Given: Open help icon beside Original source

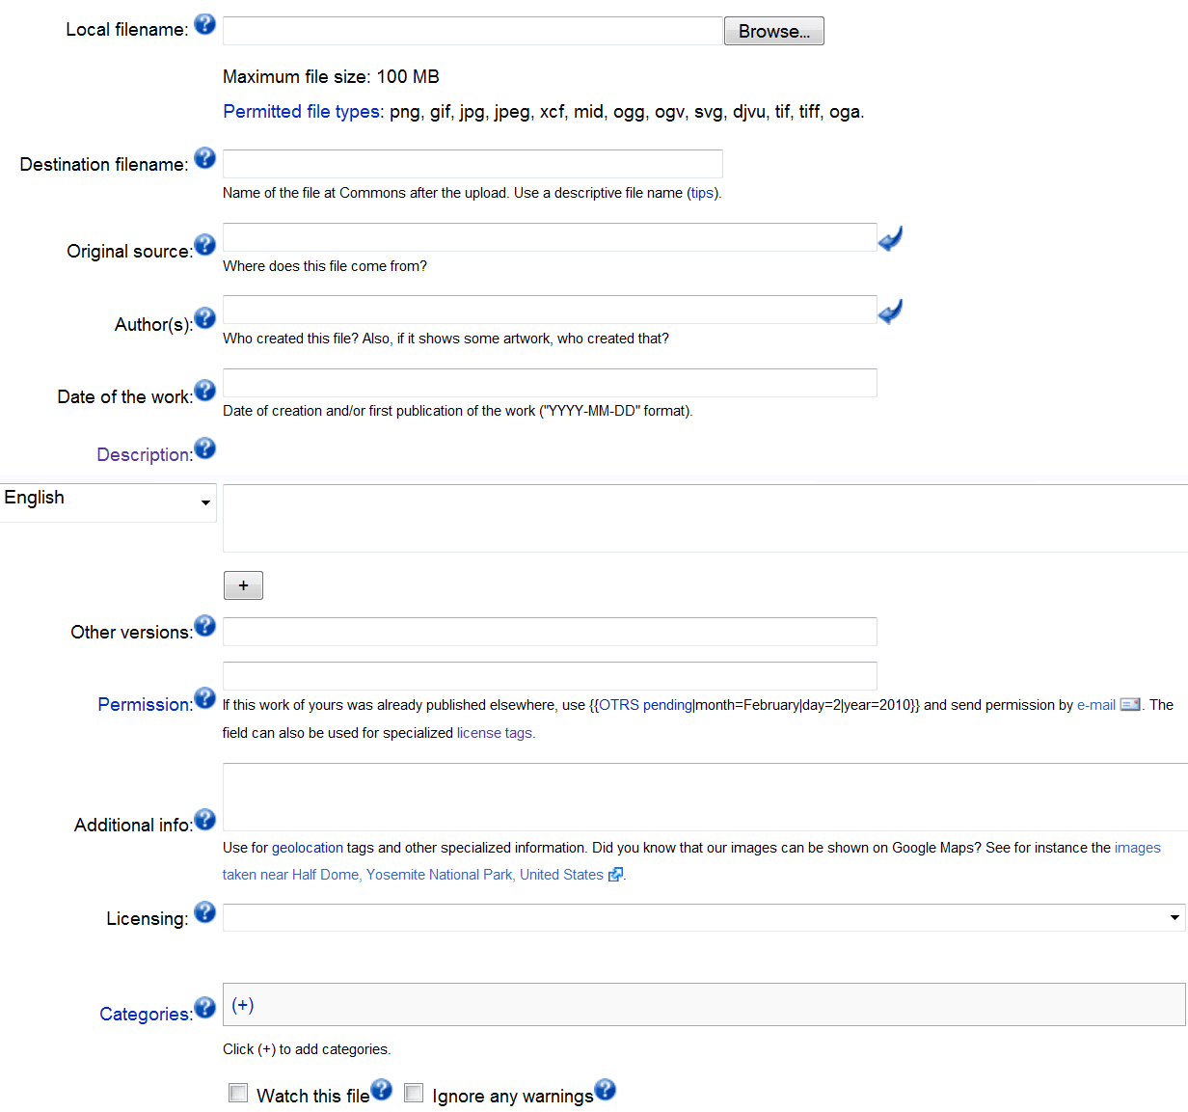Looking at the screenshot, I should (x=204, y=244).
